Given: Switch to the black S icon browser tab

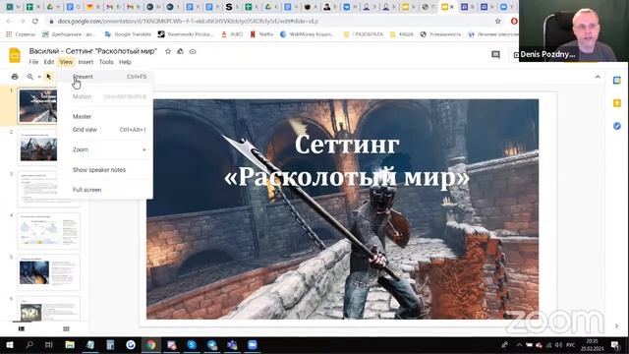Looking at the screenshot, I should point(229,7).
